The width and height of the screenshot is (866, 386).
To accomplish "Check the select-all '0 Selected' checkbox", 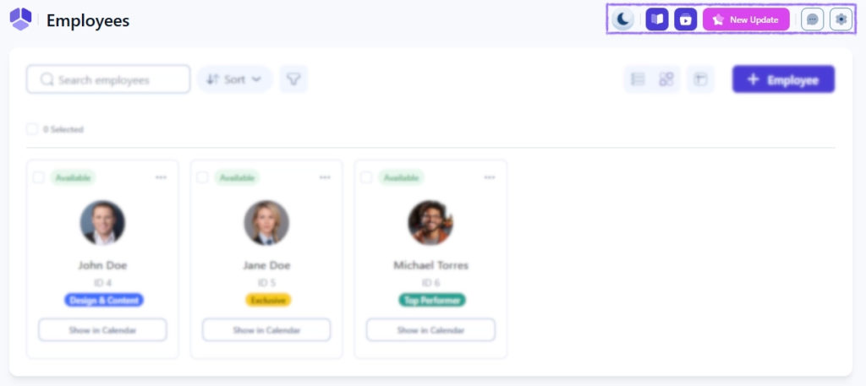I will point(32,129).
